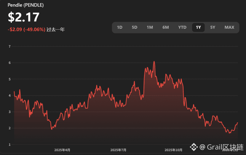Click the y-axis value 4

coord(9,96)
